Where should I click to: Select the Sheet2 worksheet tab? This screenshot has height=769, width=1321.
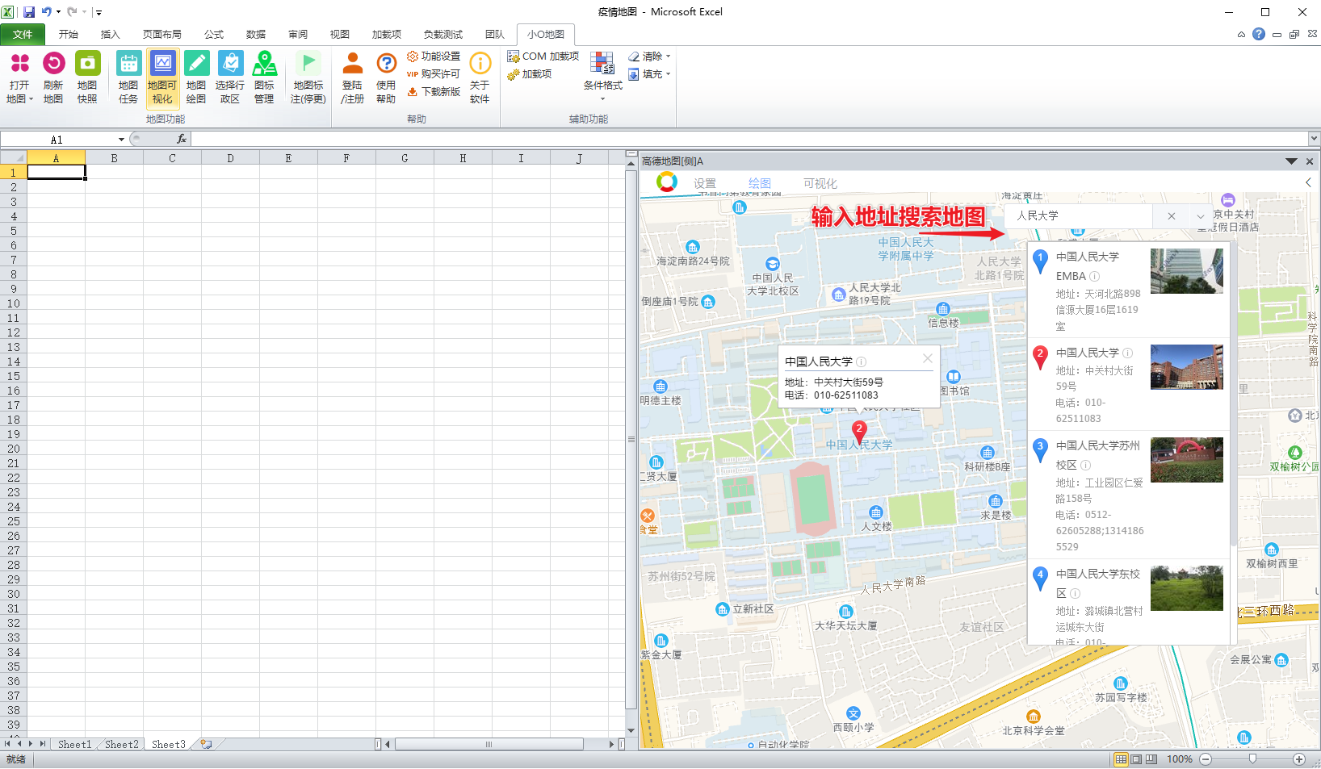122,744
